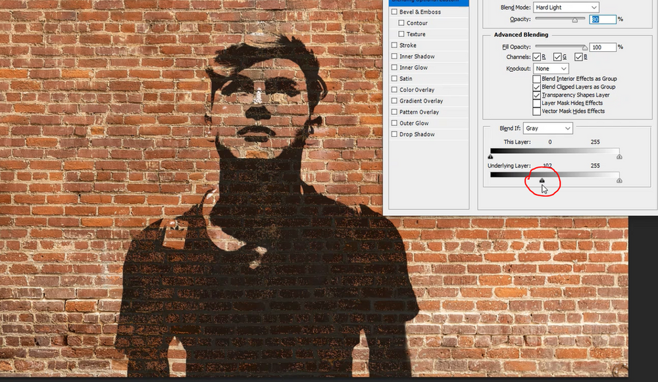Screen dimensions: 658x382
Task: Open the Knockout dropdown
Action: (550, 68)
